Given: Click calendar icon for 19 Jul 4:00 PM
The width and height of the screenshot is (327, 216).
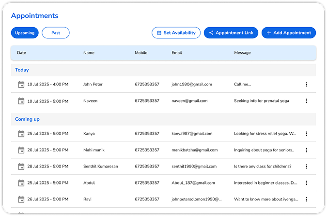Looking at the screenshot, I should click(x=21, y=84).
